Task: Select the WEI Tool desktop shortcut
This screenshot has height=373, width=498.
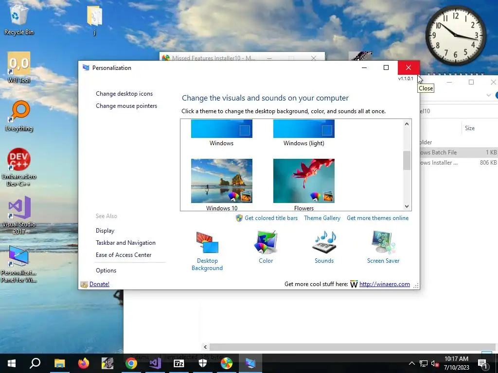Action: (19, 68)
